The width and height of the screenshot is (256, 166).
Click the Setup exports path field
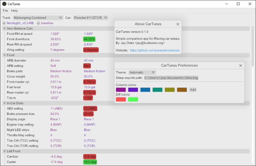pos(171,78)
